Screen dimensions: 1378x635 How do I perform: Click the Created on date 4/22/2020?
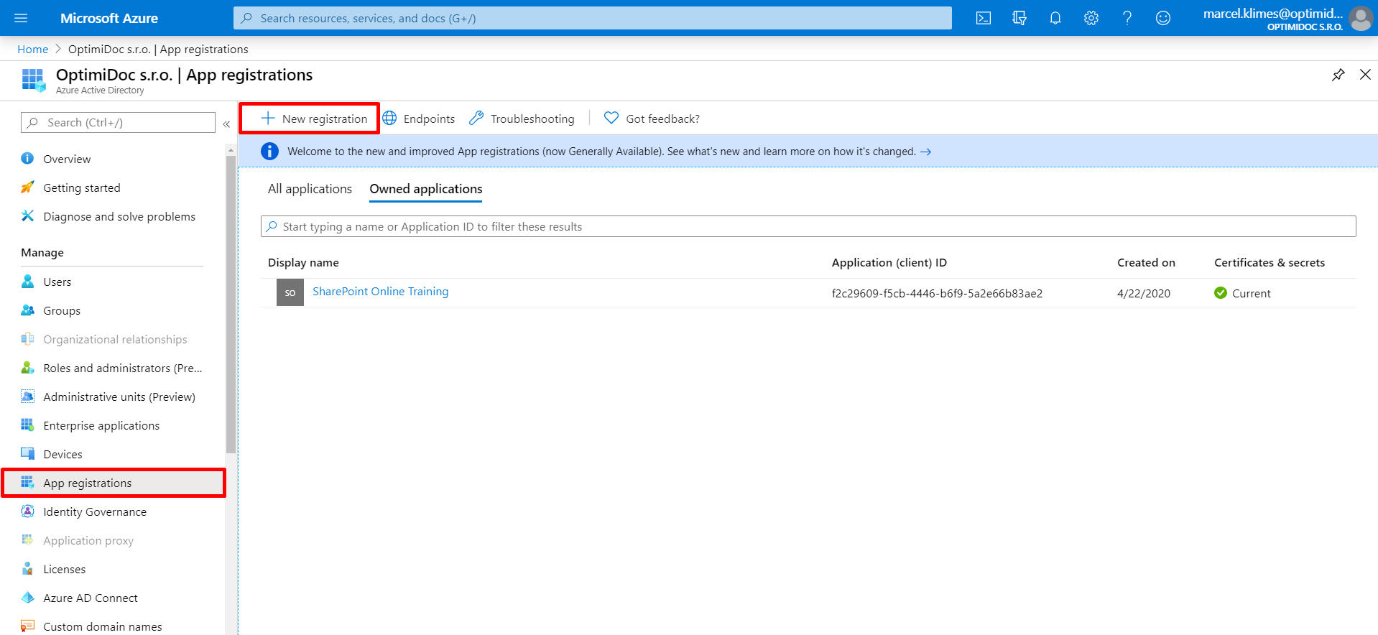pyautogui.click(x=1144, y=293)
